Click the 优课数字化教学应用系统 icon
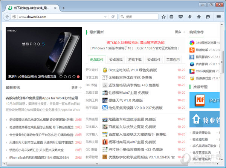The image size is (226, 168). [x=105, y=157]
